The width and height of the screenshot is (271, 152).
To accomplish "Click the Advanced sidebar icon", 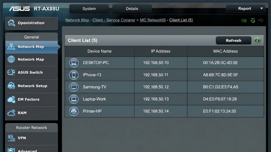I will (x=11, y=150).
